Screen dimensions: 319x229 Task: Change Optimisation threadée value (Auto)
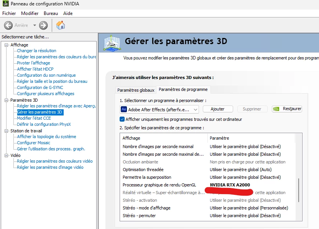coord(241,170)
